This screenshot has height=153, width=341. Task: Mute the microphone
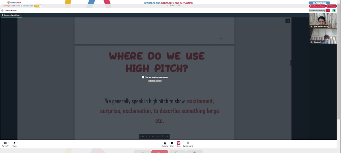[14, 143]
